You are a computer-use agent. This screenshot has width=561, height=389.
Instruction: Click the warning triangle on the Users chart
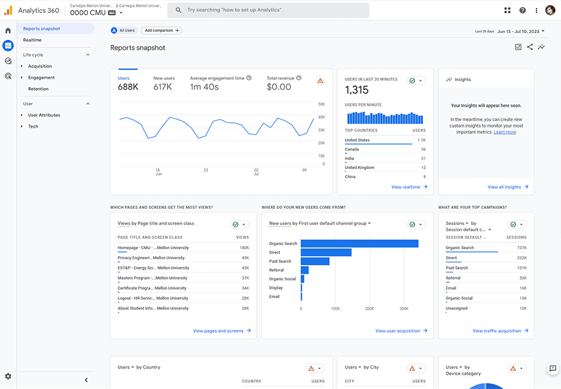coord(320,80)
